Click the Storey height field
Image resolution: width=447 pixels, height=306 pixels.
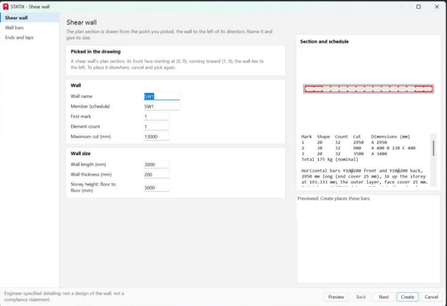[156, 188]
